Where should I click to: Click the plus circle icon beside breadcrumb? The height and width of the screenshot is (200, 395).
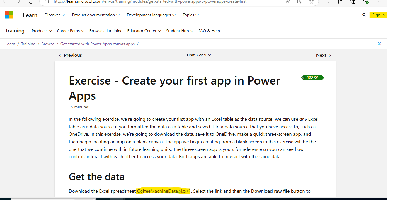(x=379, y=44)
